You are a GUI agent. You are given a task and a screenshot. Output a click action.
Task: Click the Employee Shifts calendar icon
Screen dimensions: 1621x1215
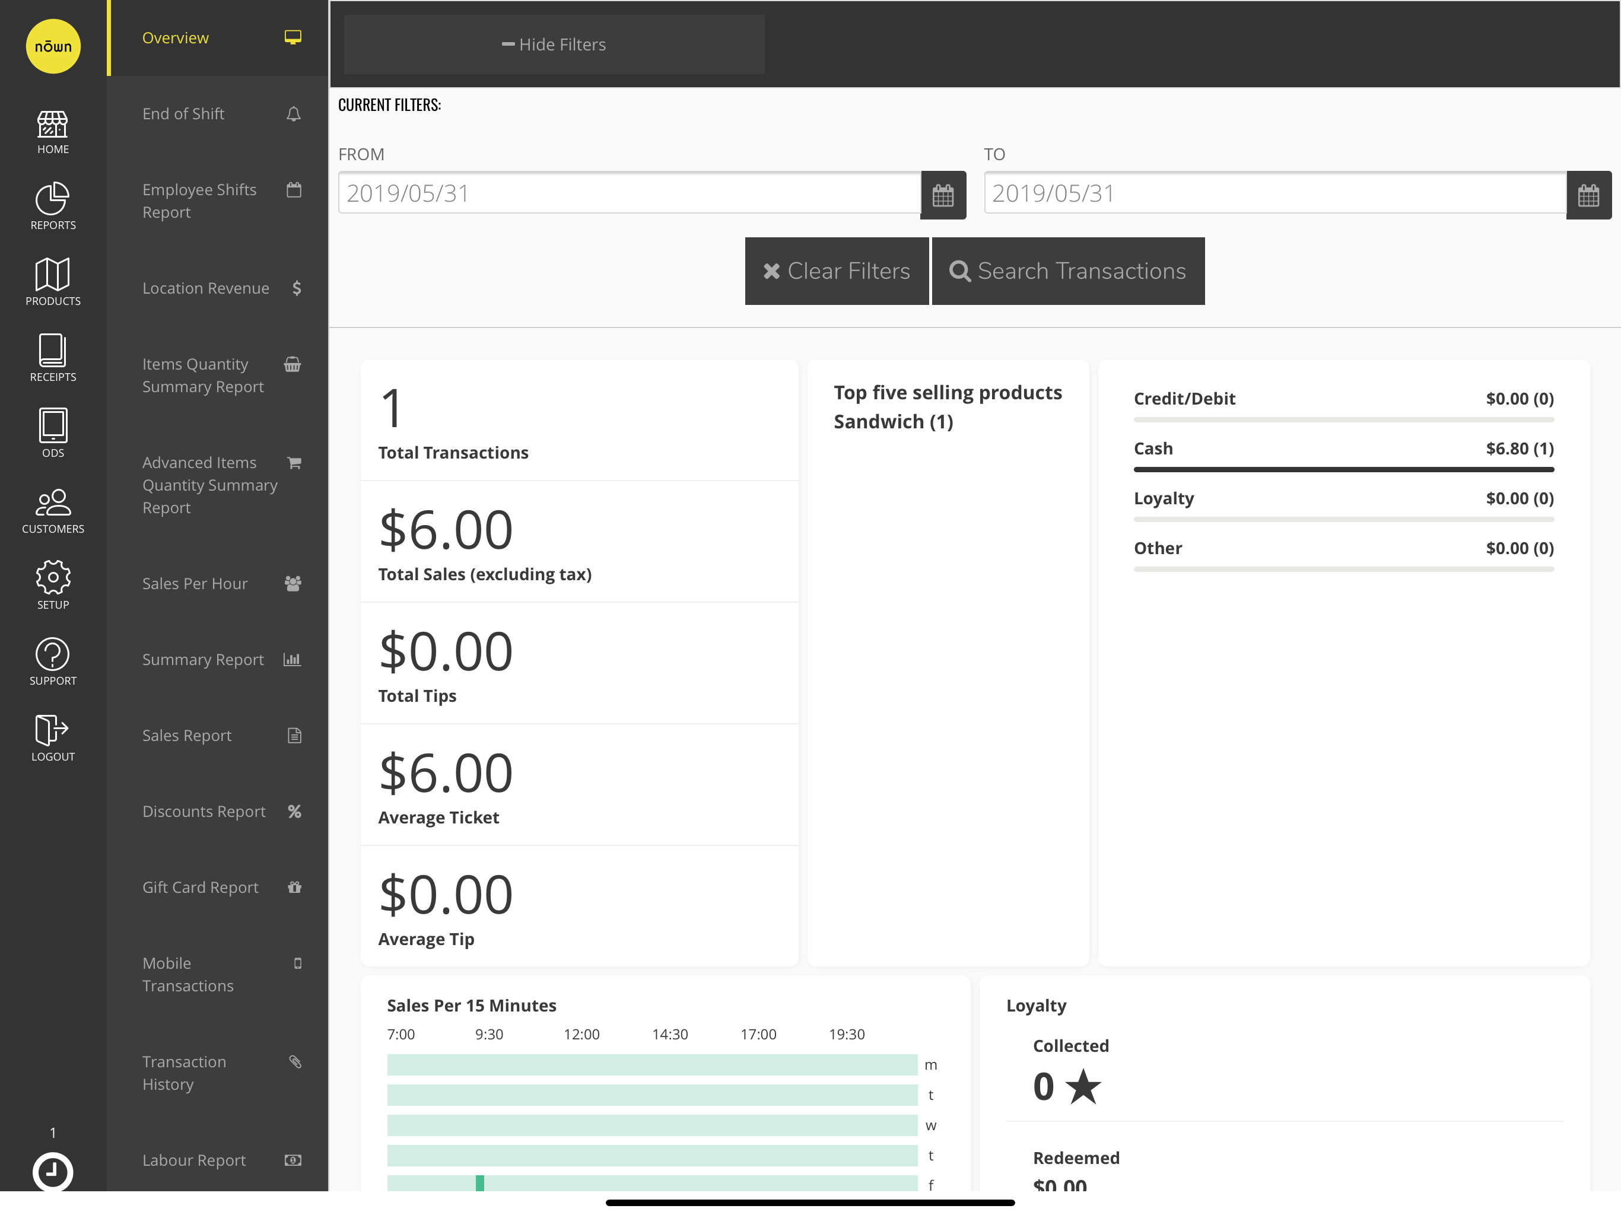click(294, 190)
